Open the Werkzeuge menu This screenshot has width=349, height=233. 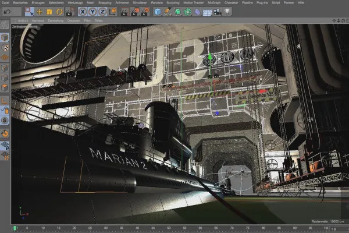click(75, 3)
